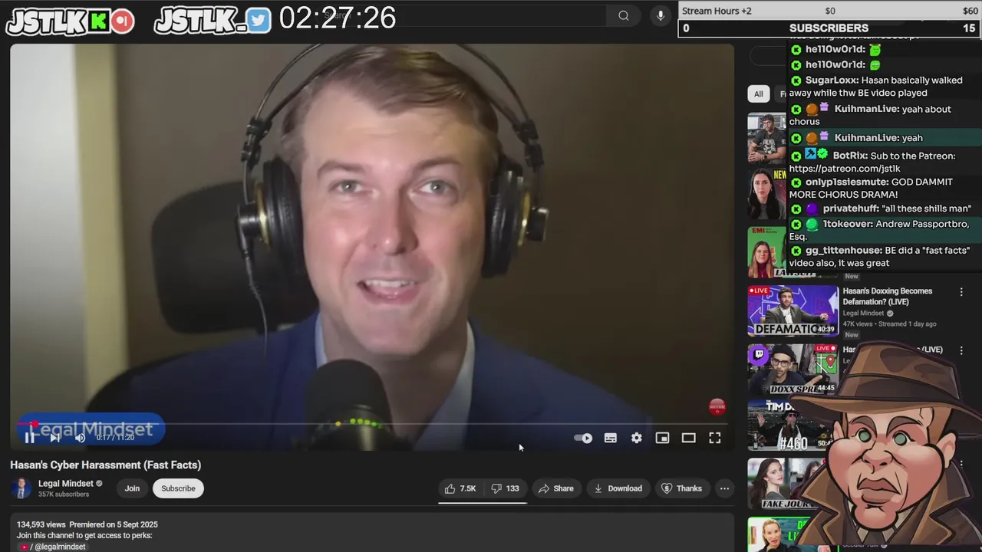982x552 pixels.
Task: Click the 1tokeover chat username
Action: click(848, 224)
